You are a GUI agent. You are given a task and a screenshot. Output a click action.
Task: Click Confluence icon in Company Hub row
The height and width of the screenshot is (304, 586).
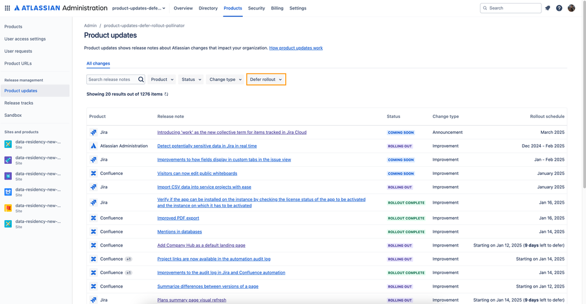(93, 245)
